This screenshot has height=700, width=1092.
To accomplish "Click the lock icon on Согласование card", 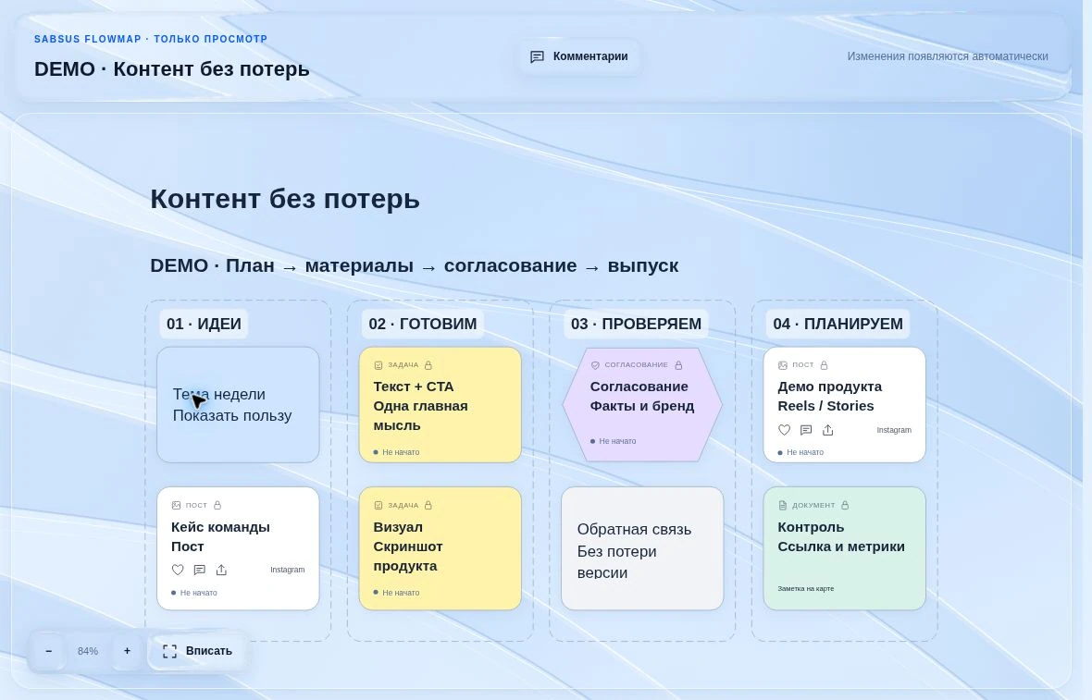I will [x=678, y=364].
